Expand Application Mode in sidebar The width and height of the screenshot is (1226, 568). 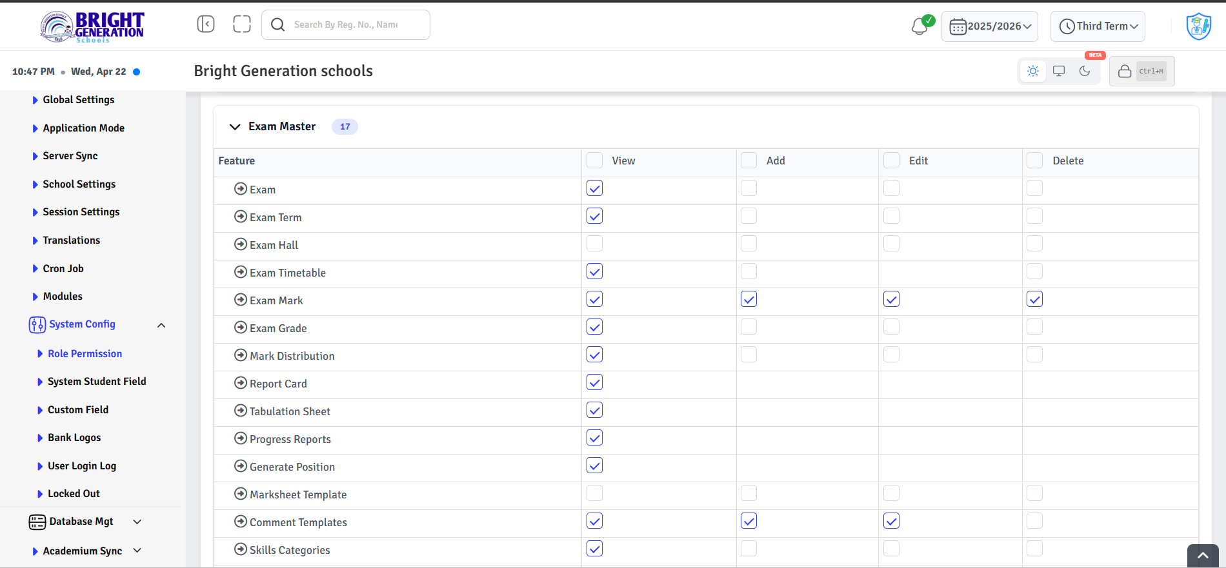(78, 128)
